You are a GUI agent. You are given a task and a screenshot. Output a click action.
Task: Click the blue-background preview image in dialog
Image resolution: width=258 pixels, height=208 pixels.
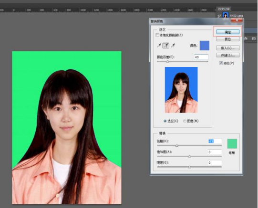coord(181,90)
